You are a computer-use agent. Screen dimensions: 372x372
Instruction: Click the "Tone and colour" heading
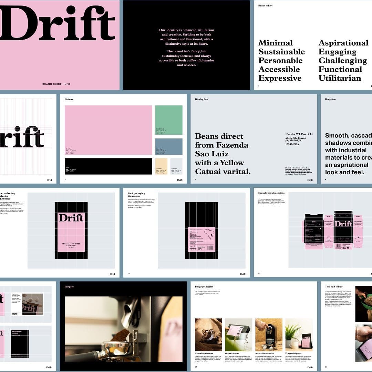click(x=333, y=287)
